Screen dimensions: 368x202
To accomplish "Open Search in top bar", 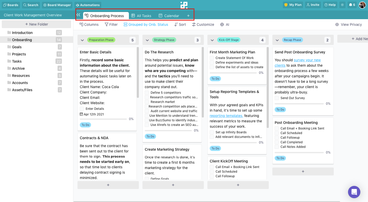I will click(x=31, y=5).
